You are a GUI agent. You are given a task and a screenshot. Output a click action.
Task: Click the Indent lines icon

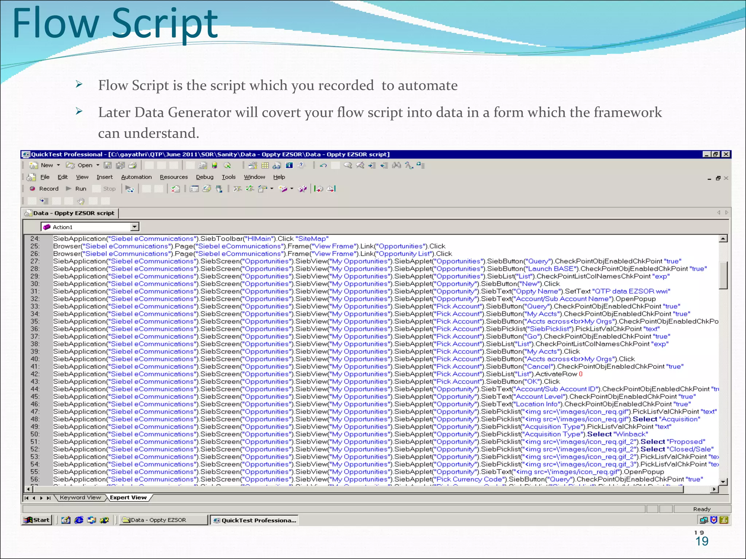372,165
